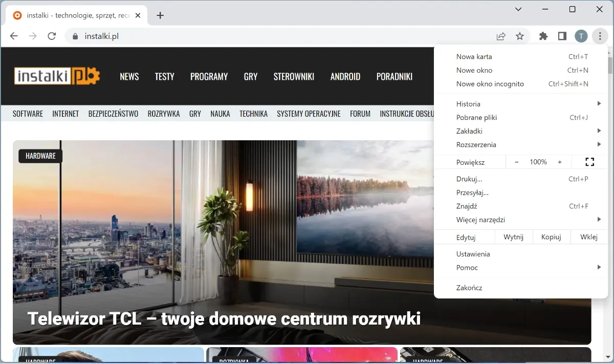614x364 pixels.
Task: Open a new tab with the plus button
Action: tap(160, 15)
